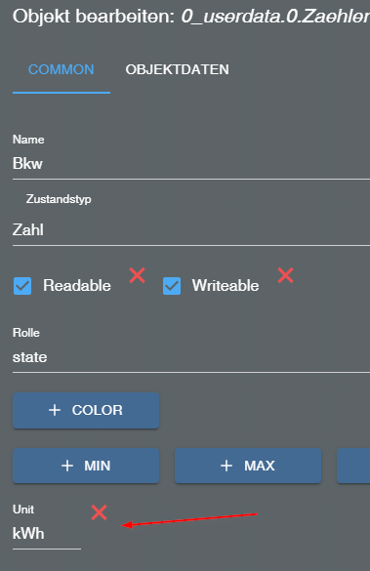
Task: Delete the Unit field using red X
Action: click(99, 512)
